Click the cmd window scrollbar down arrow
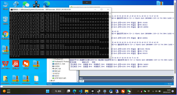Image resolution: width=177 pixels, height=95 pixels. [110, 57]
